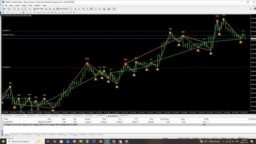Open File Explorer from the taskbar
This screenshot has width=256, height=144.
point(81,141)
